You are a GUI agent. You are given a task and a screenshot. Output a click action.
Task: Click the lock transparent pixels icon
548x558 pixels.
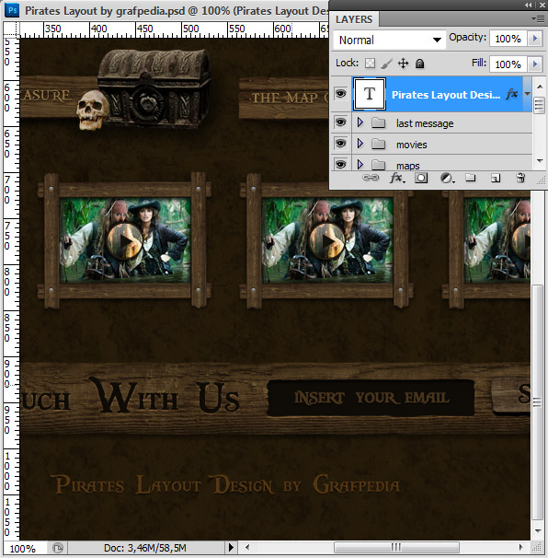(370, 64)
